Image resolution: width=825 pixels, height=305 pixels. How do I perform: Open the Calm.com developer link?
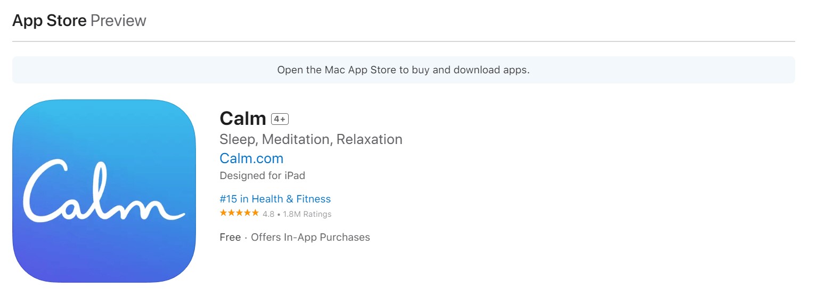(x=251, y=158)
